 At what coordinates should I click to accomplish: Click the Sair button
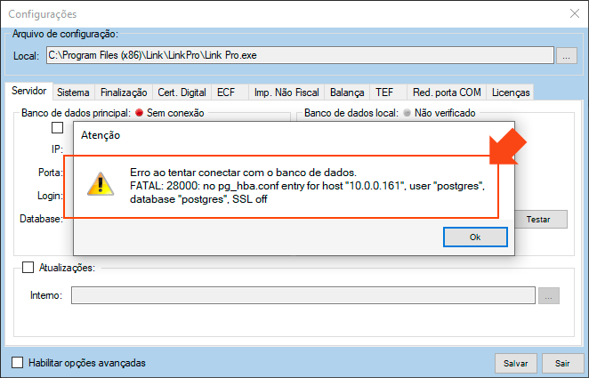(562, 363)
